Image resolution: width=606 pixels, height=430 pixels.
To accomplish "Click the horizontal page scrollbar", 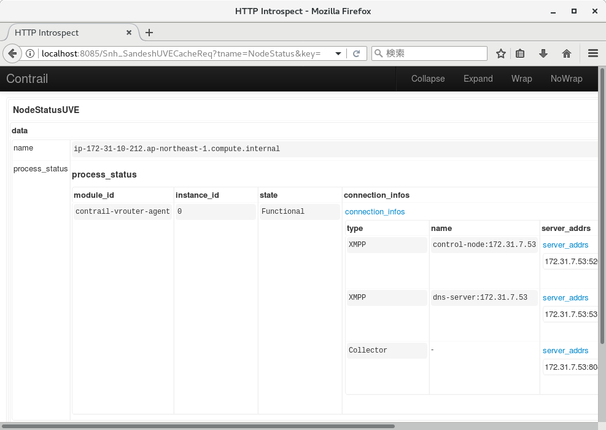I will point(199,426).
